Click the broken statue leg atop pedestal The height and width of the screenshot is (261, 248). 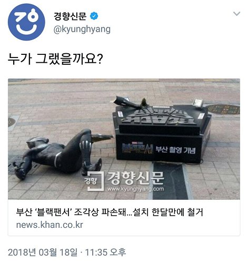(x=129, y=102)
